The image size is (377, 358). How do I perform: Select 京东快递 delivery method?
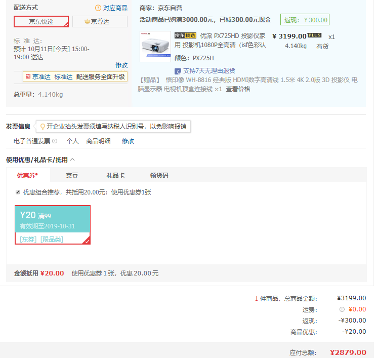click(x=41, y=22)
